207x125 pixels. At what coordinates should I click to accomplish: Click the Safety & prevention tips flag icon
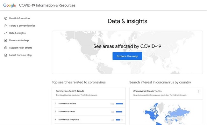(x=5, y=26)
